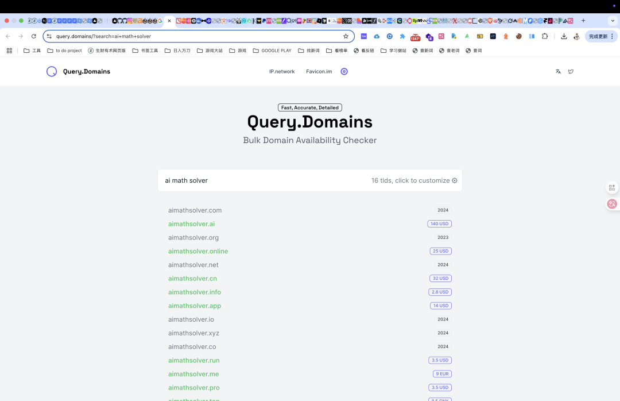Open the Chrome profile avatar

click(x=576, y=36)
